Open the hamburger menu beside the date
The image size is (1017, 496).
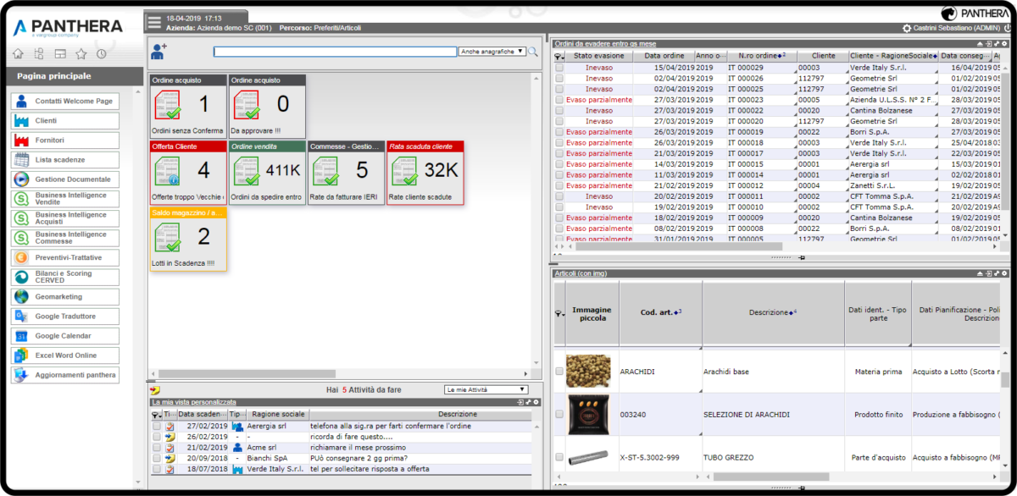pos(153,23)
